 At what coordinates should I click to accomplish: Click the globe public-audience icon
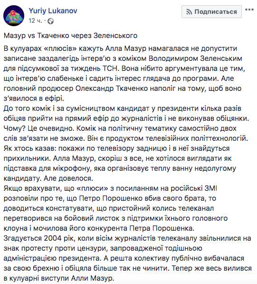[x=51, y=21]
